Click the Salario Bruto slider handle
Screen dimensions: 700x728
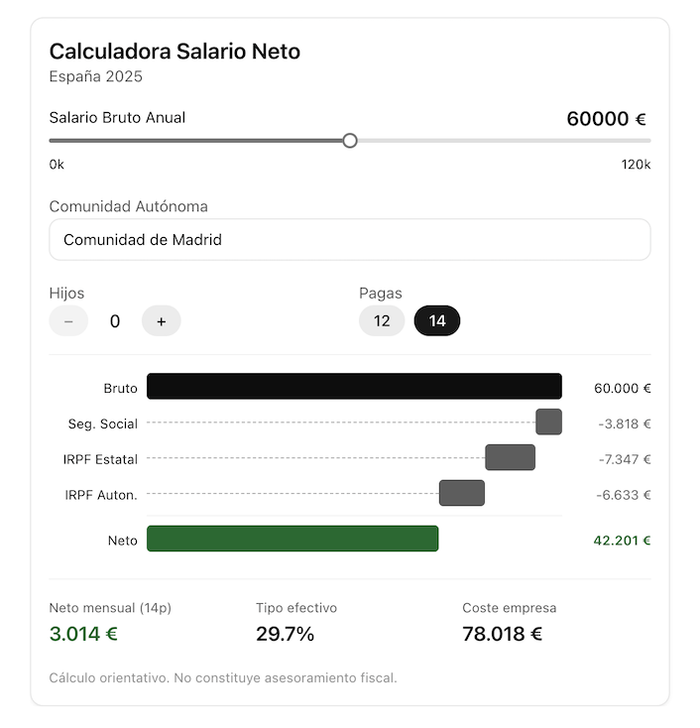click(x=350, y=141)
